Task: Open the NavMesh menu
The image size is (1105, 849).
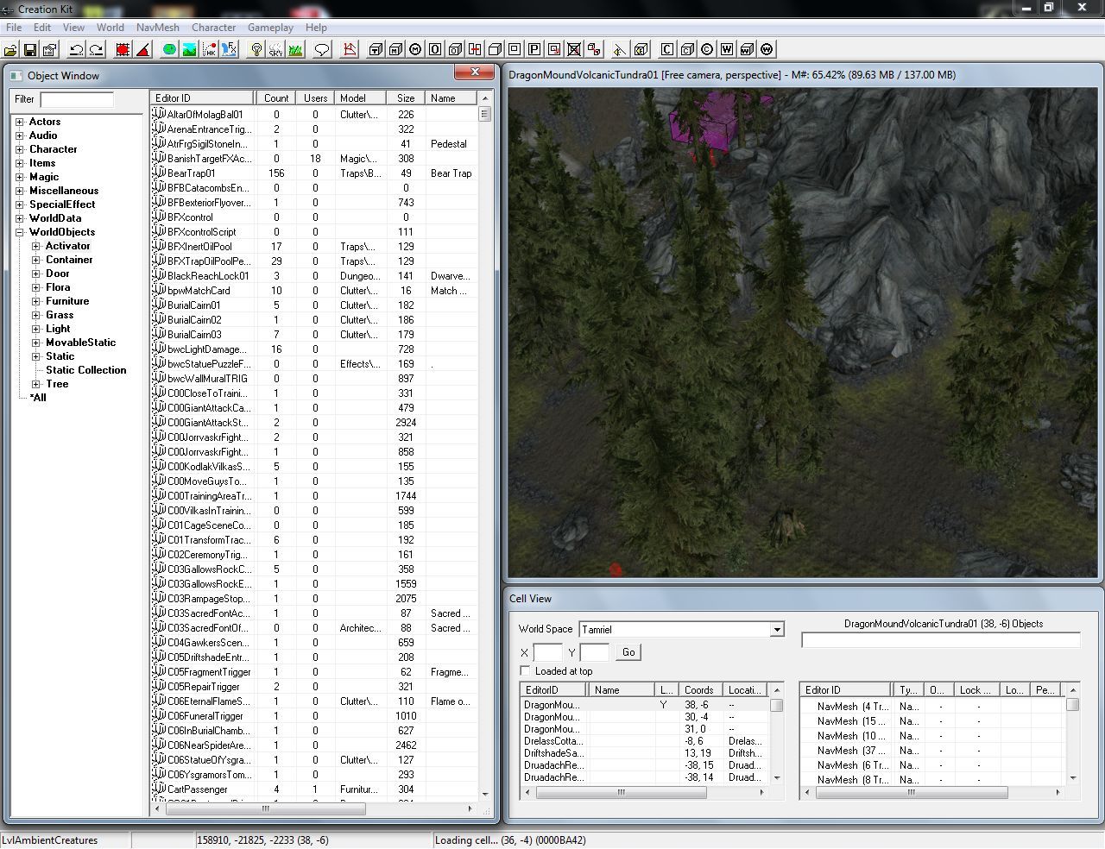Action: coord(158,28)
